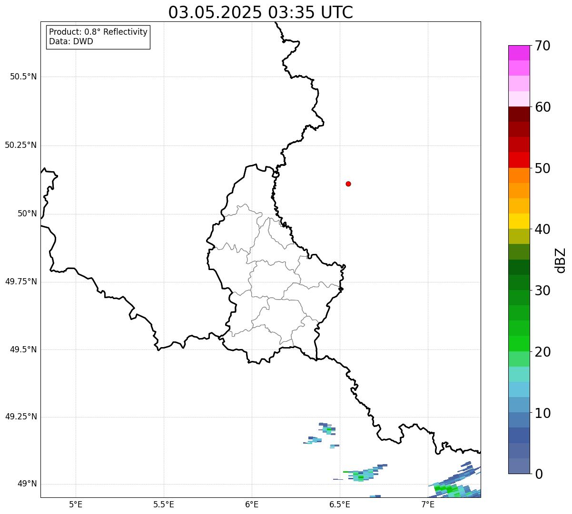Image resolution: width=572 pixels, height=514 pixels.
Task: Click the 50.5°N latitude label
Action: [x=23, y=77]
